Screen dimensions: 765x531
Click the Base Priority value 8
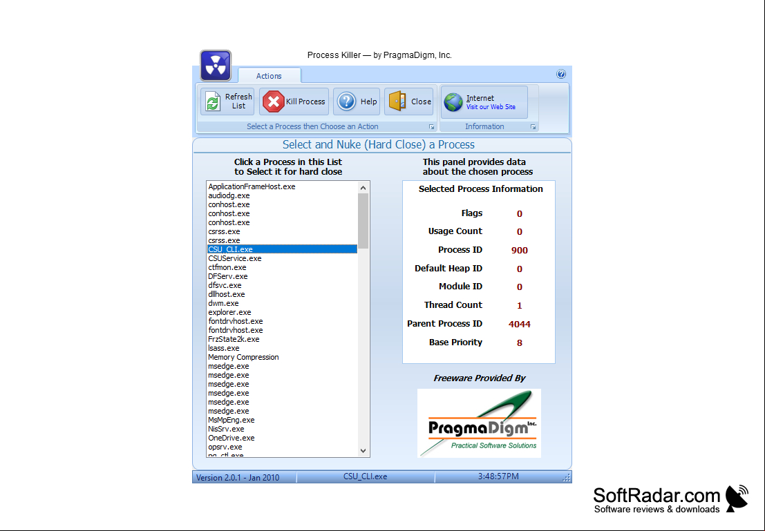[x=519, y=342]
